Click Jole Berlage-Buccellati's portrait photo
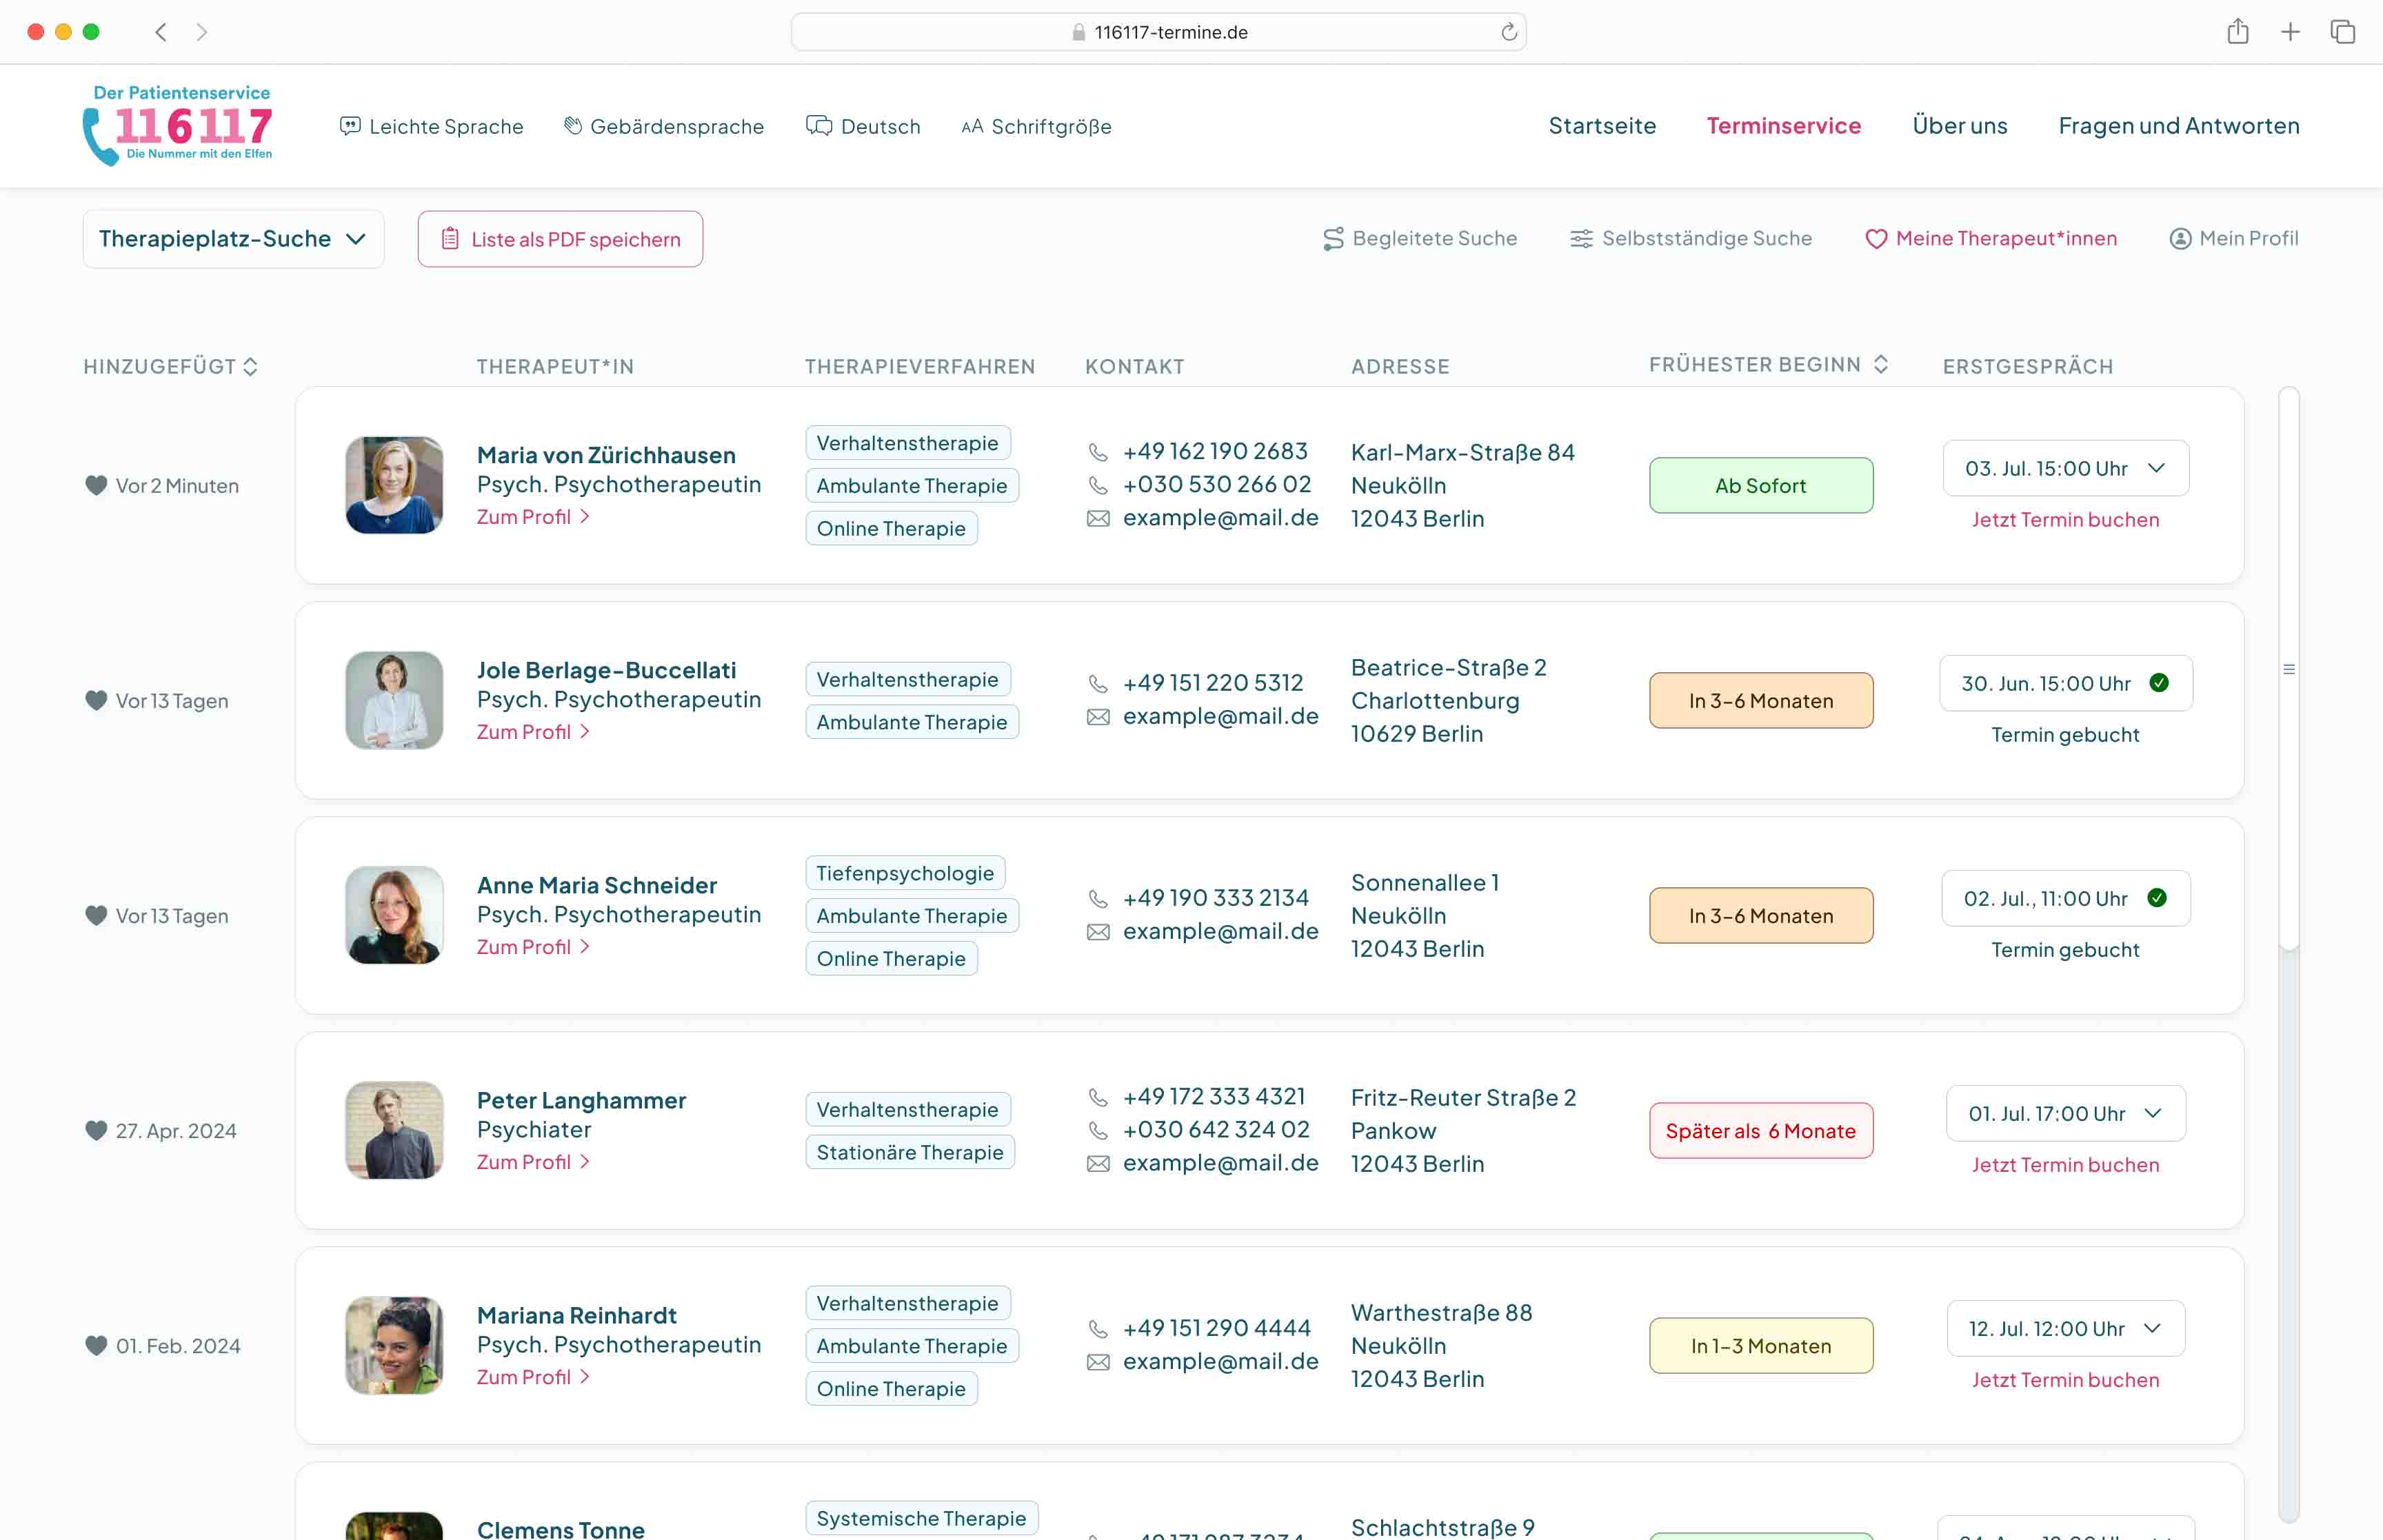 coord(394,700)
